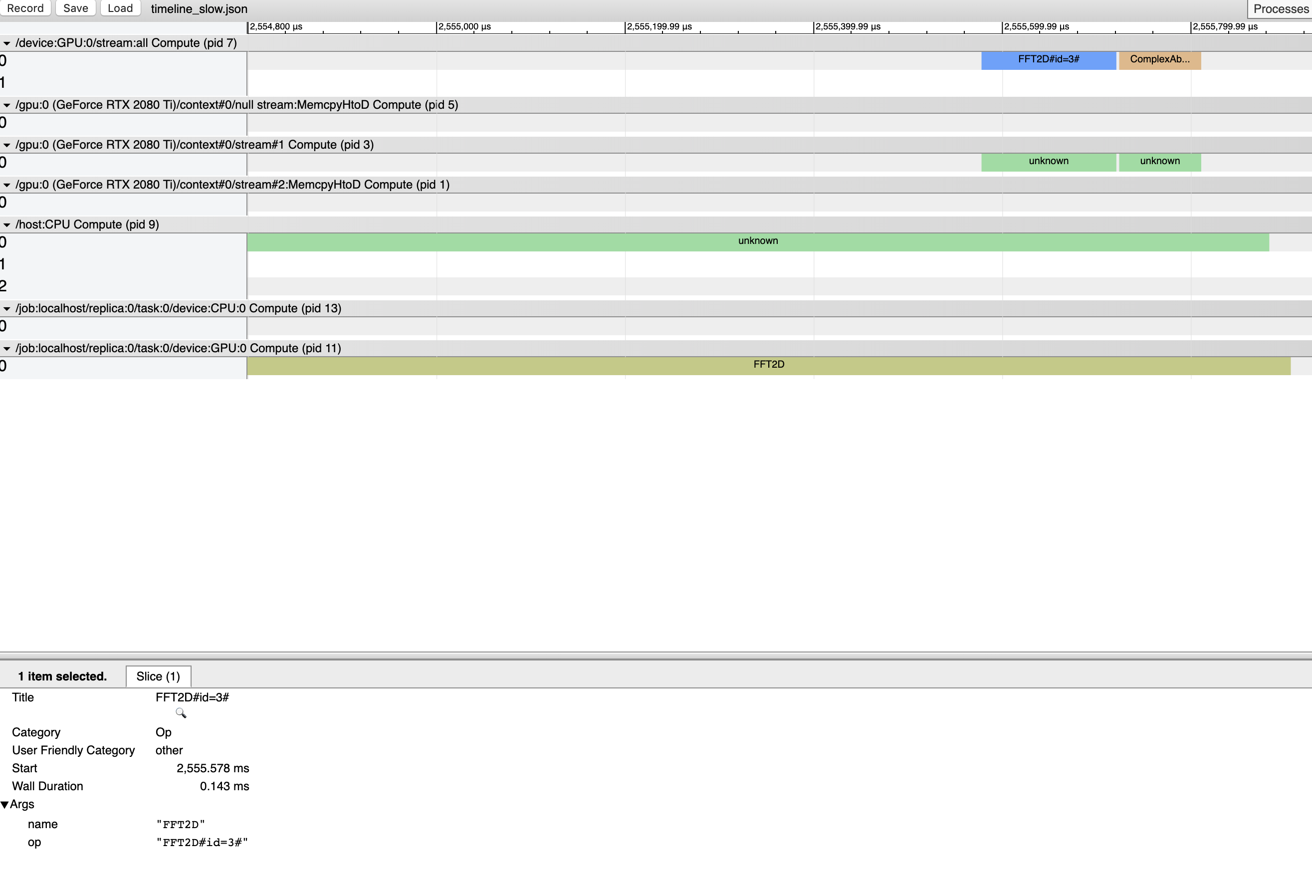Collapse the null stream:MemcpyHtoD Compute track

pyautogui.click(x=7, y=105)
